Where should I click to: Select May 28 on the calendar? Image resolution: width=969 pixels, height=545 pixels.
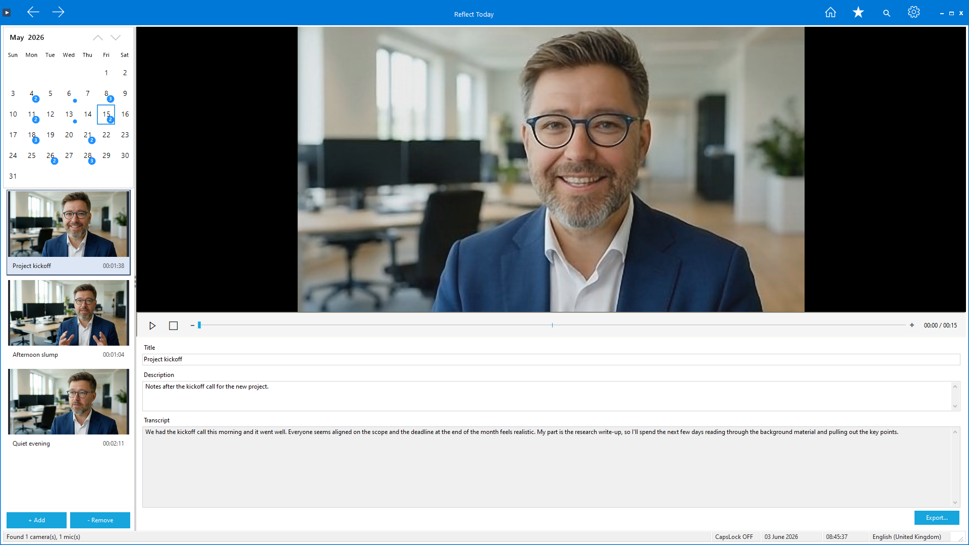87,156
